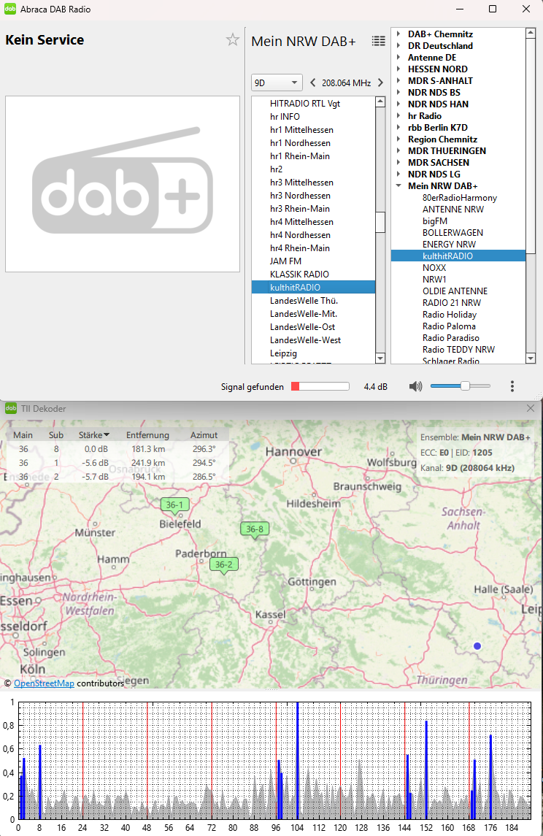Viewport: 543px width, 836px height.
Task: Click the signal strength bar
Action: 320,386
